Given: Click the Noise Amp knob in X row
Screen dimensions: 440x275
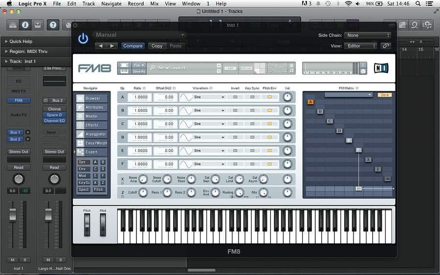Looking at the screenshot, I should [143, 179].
